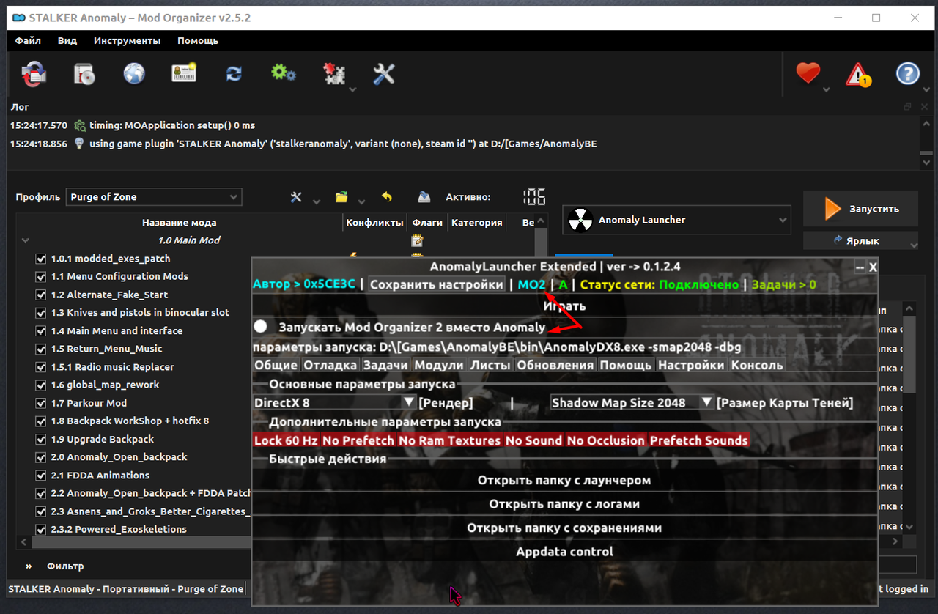Click the Запустить run button
This screenshot has height=614, width=938.
(x=861, y=209)
